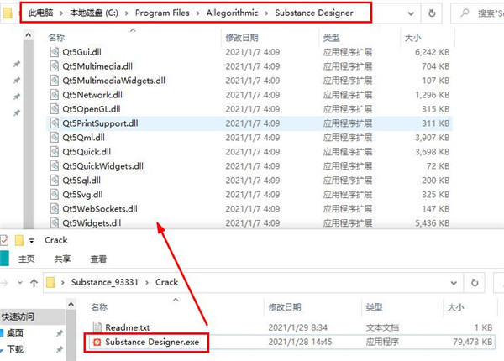Select 桌面 in navigation pane
The image size is (504, 361).
click(15, 333)
